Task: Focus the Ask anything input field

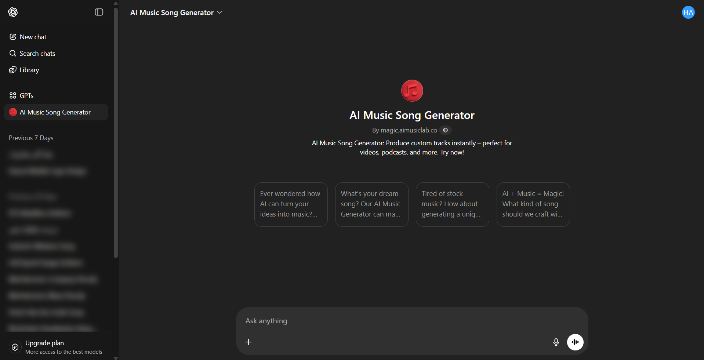Action: [412, 321]
